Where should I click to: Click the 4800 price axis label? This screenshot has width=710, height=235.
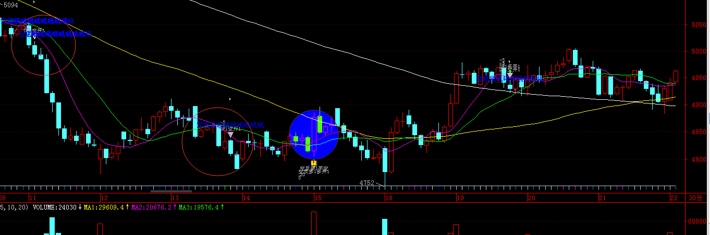[x=699, y=160]
